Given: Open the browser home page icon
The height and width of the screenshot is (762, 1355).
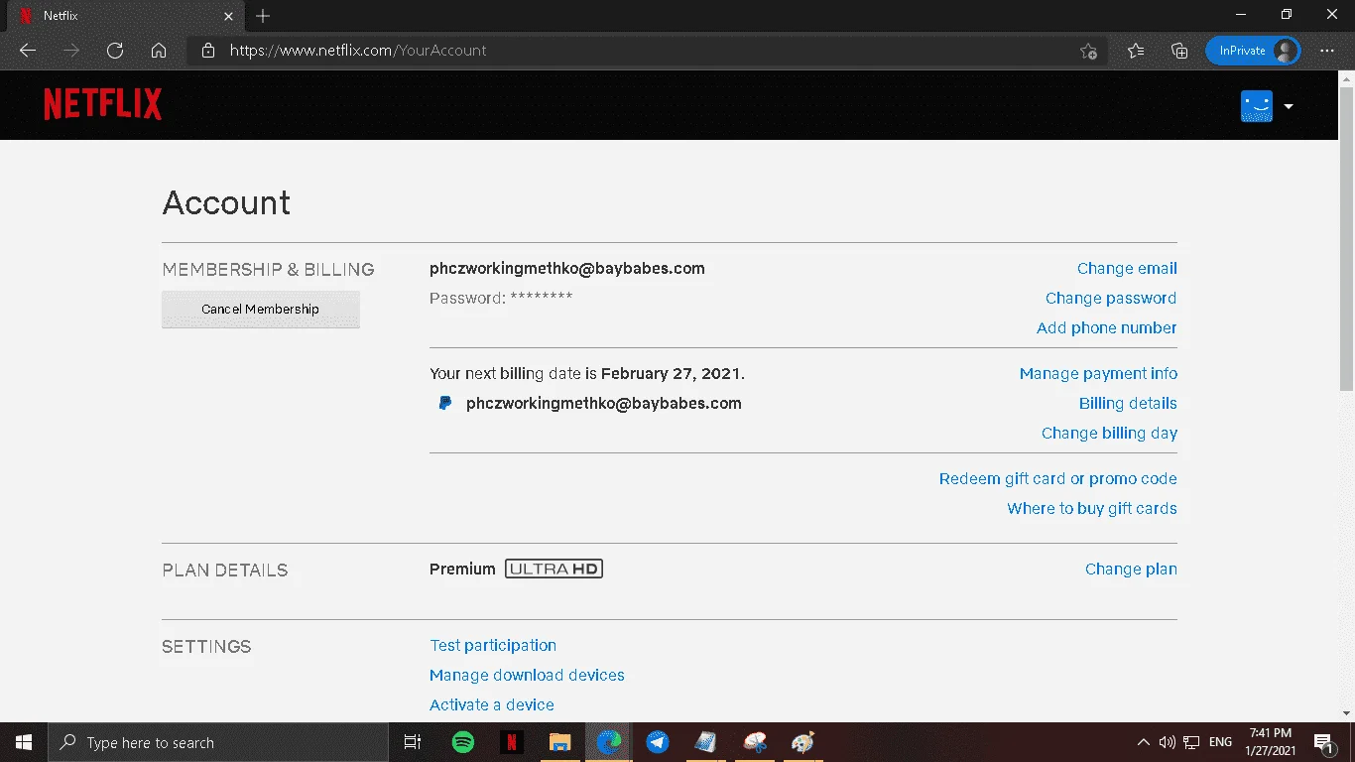Looking at the screenshot, I should point(159,51).
